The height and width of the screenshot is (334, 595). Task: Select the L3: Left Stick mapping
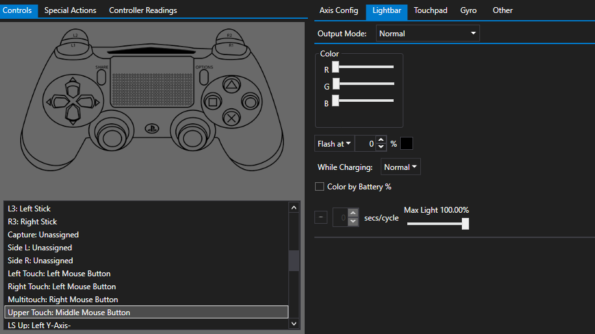146,209
